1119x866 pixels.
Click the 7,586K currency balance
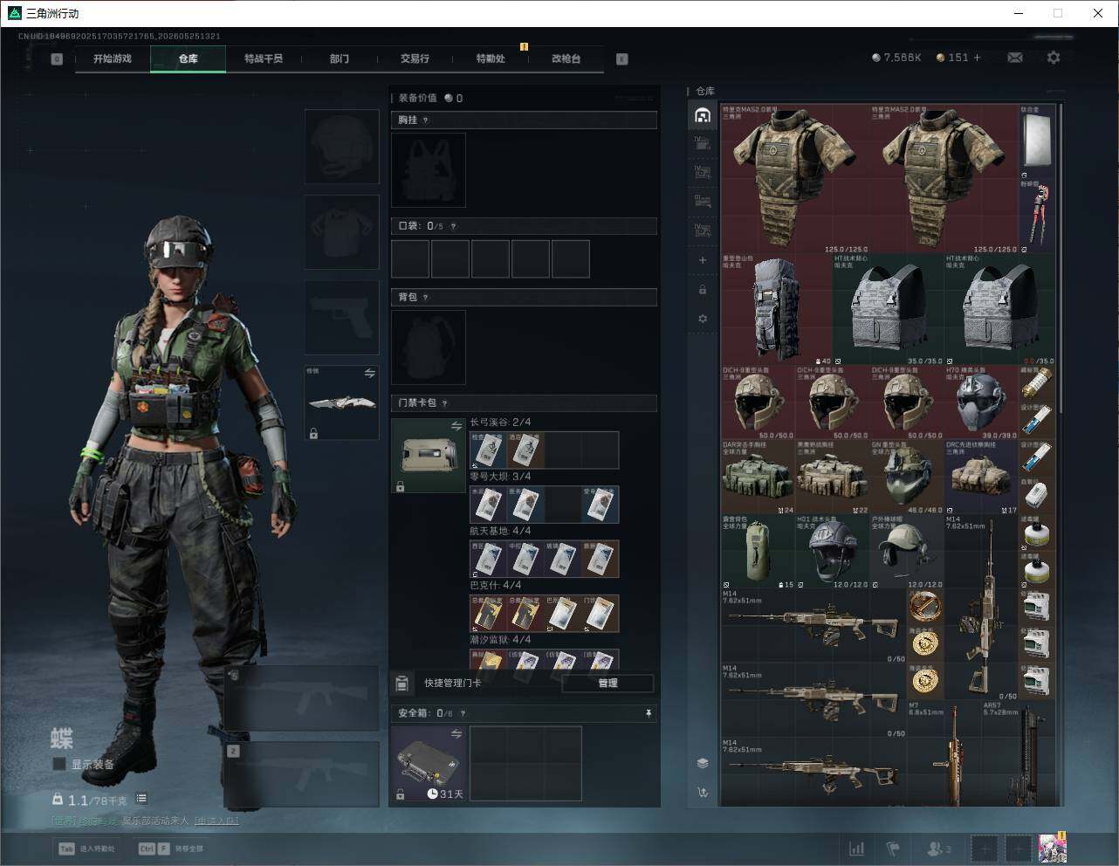click(896, 58)
